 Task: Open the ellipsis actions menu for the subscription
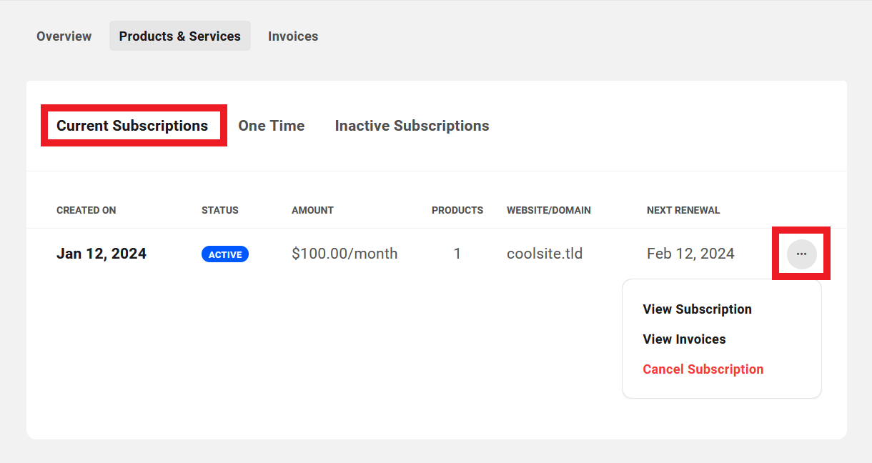point(801,254)
